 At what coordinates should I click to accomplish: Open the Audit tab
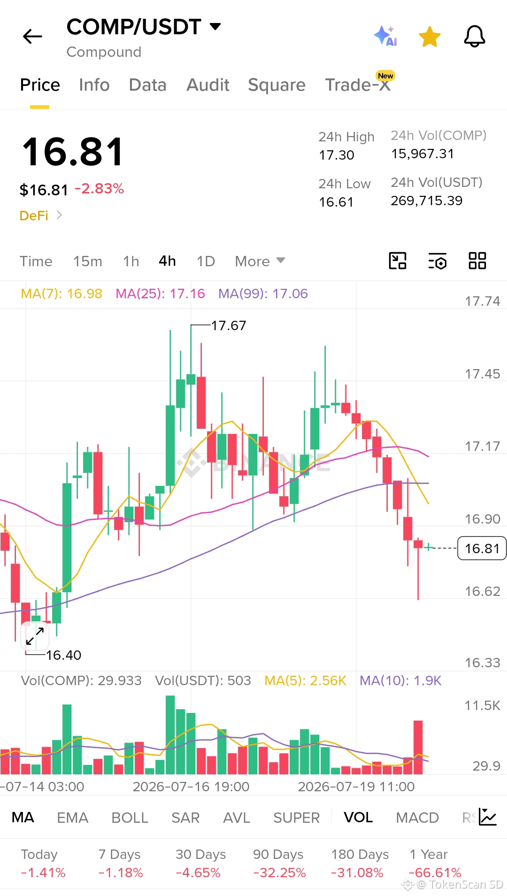point(207,85)
